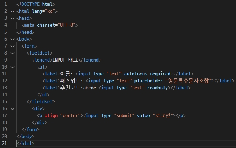
Task: Collapse the html element fold arrow on line 2
Action: point(12,11)
